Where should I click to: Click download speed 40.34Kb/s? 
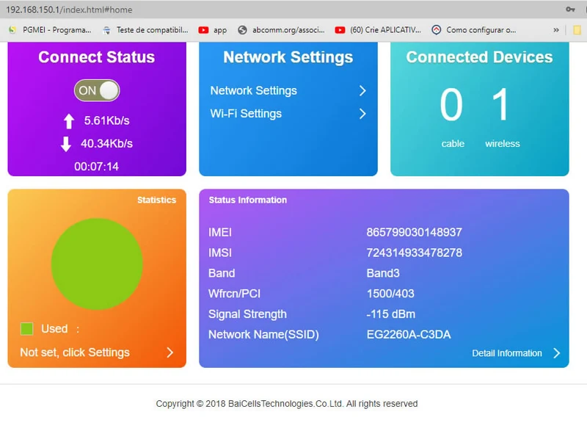[x=106, y=143]
